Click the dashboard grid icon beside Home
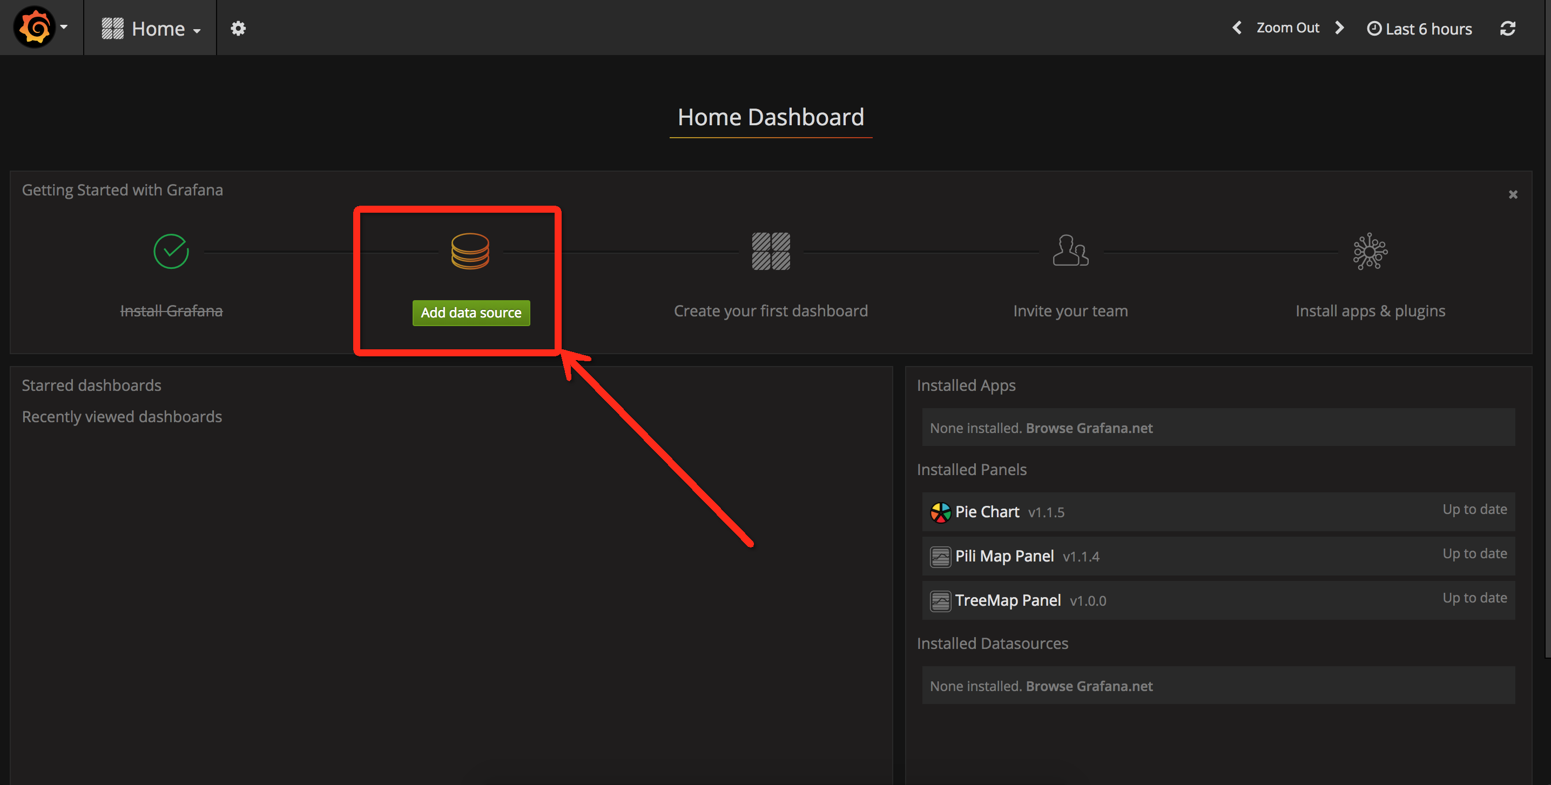This screenshot has height=785, width=1551. click(112, 28)
